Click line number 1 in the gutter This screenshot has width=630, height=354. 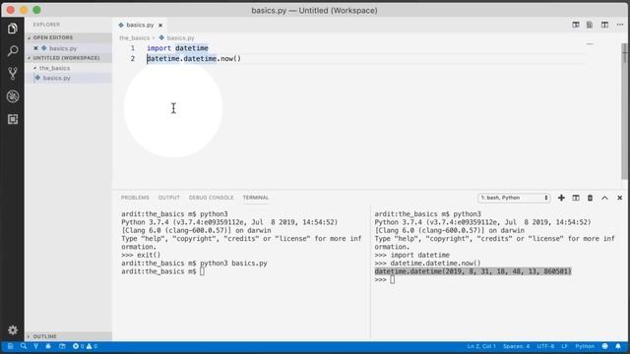[133, 48]
